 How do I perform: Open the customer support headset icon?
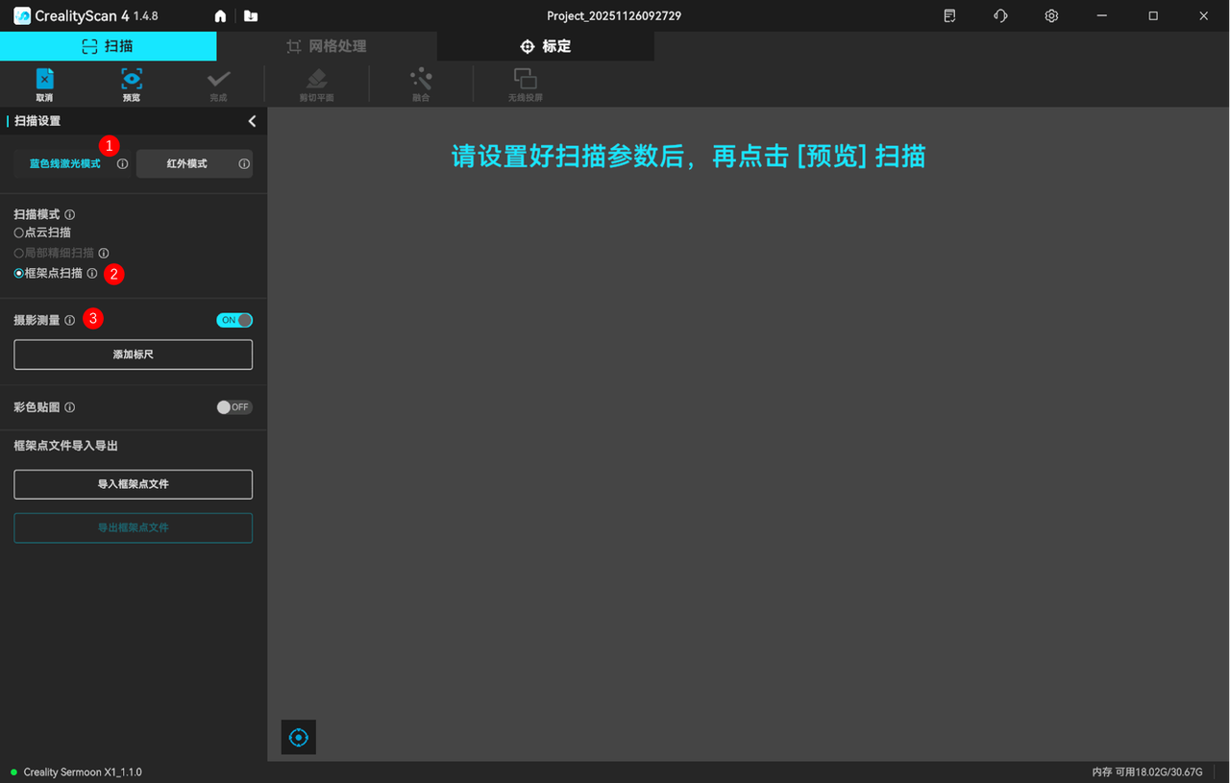tap(1000, 16)
